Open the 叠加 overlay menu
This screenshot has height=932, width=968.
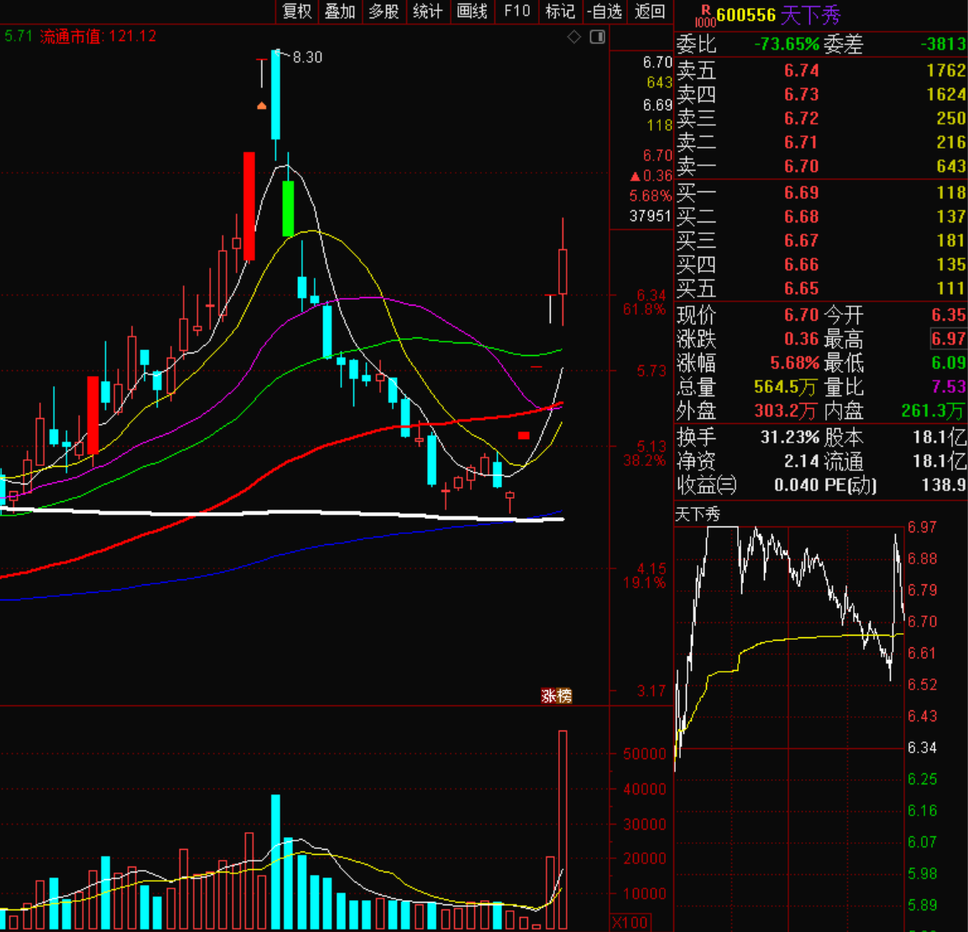point(341,11)
